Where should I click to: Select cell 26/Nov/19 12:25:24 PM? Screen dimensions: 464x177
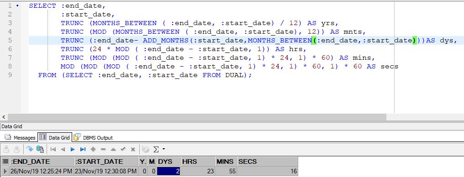[42, 171]
